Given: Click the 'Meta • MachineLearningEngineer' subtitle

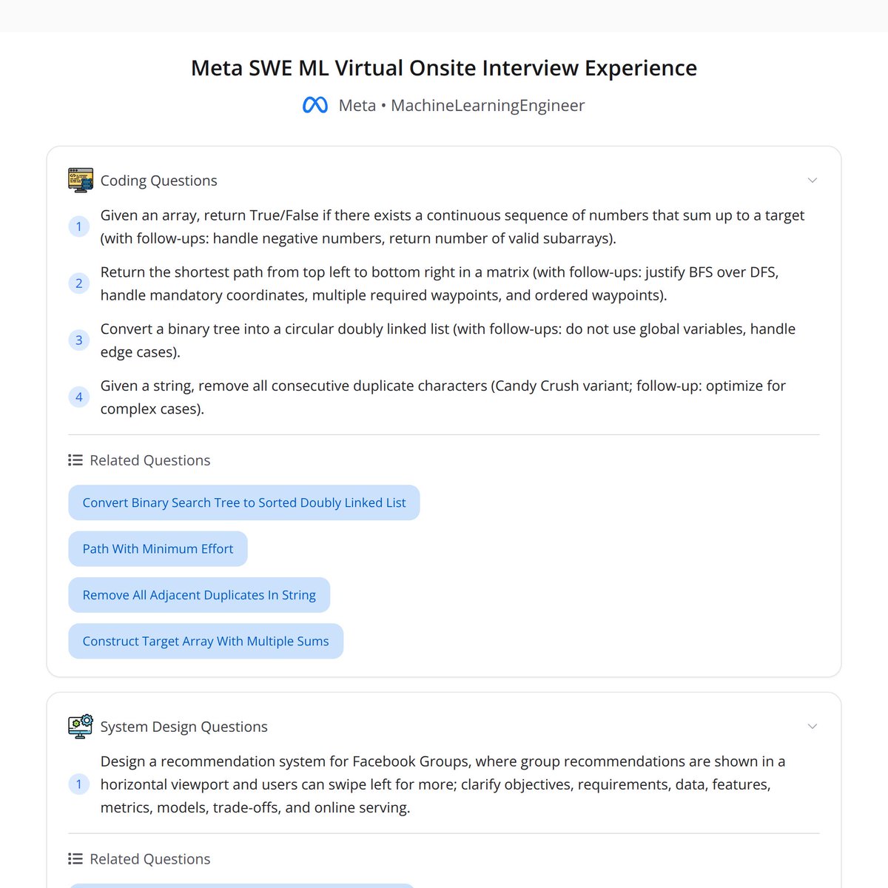Looking at the screenshot, I should 462,106.
